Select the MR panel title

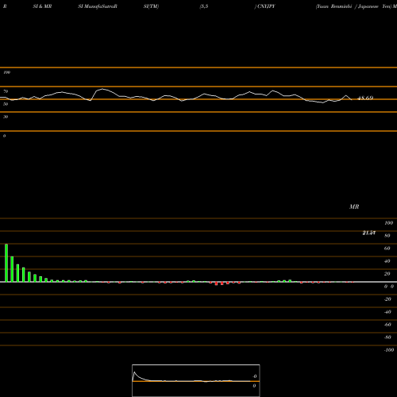[x=354, y=206]
